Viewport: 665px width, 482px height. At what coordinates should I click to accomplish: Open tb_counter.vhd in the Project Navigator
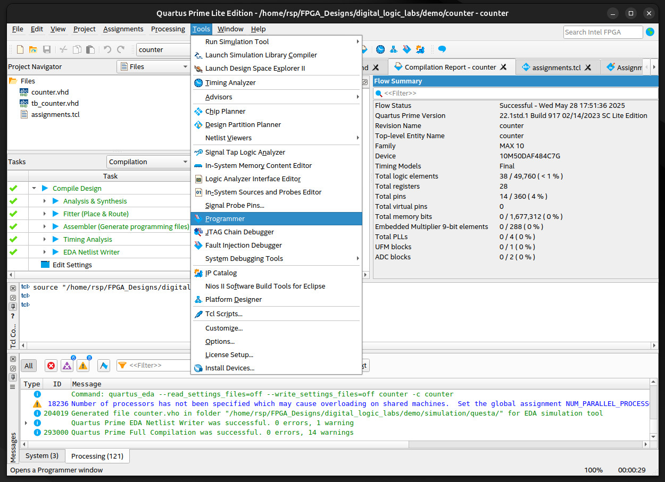click(55, 103)
